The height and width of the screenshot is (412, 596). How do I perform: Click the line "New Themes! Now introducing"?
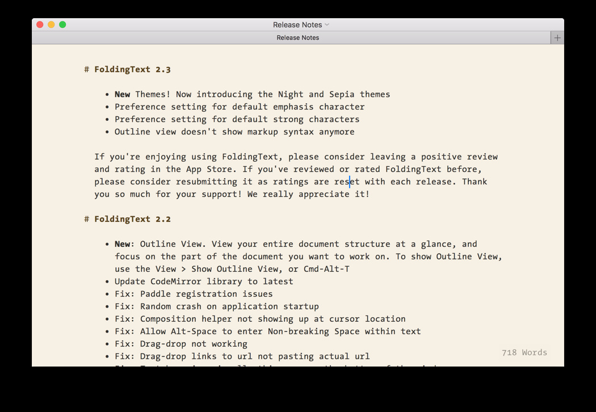(253, 94)
